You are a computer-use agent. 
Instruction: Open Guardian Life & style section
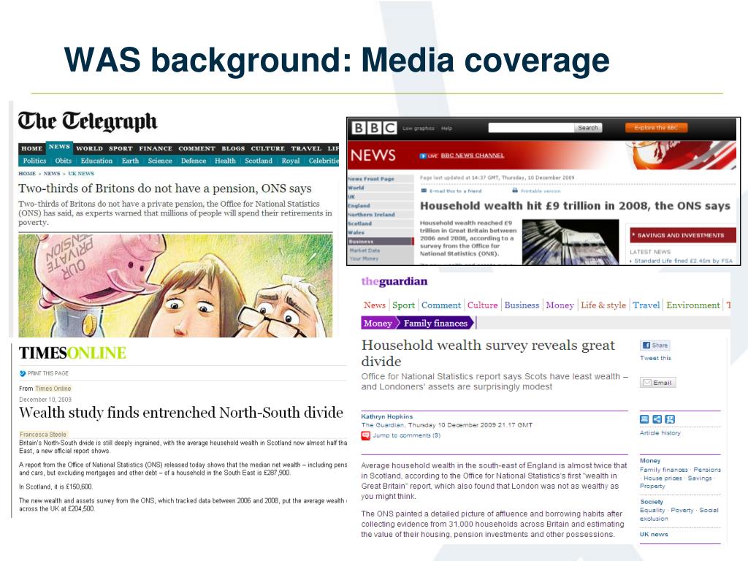(x=603, y=305)
